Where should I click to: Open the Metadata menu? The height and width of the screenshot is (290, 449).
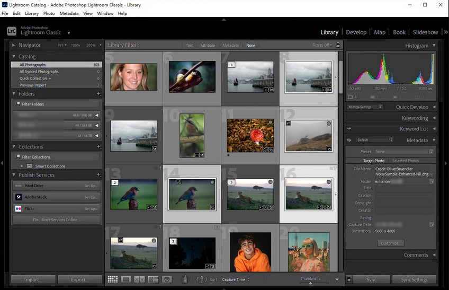pos(69,13)
